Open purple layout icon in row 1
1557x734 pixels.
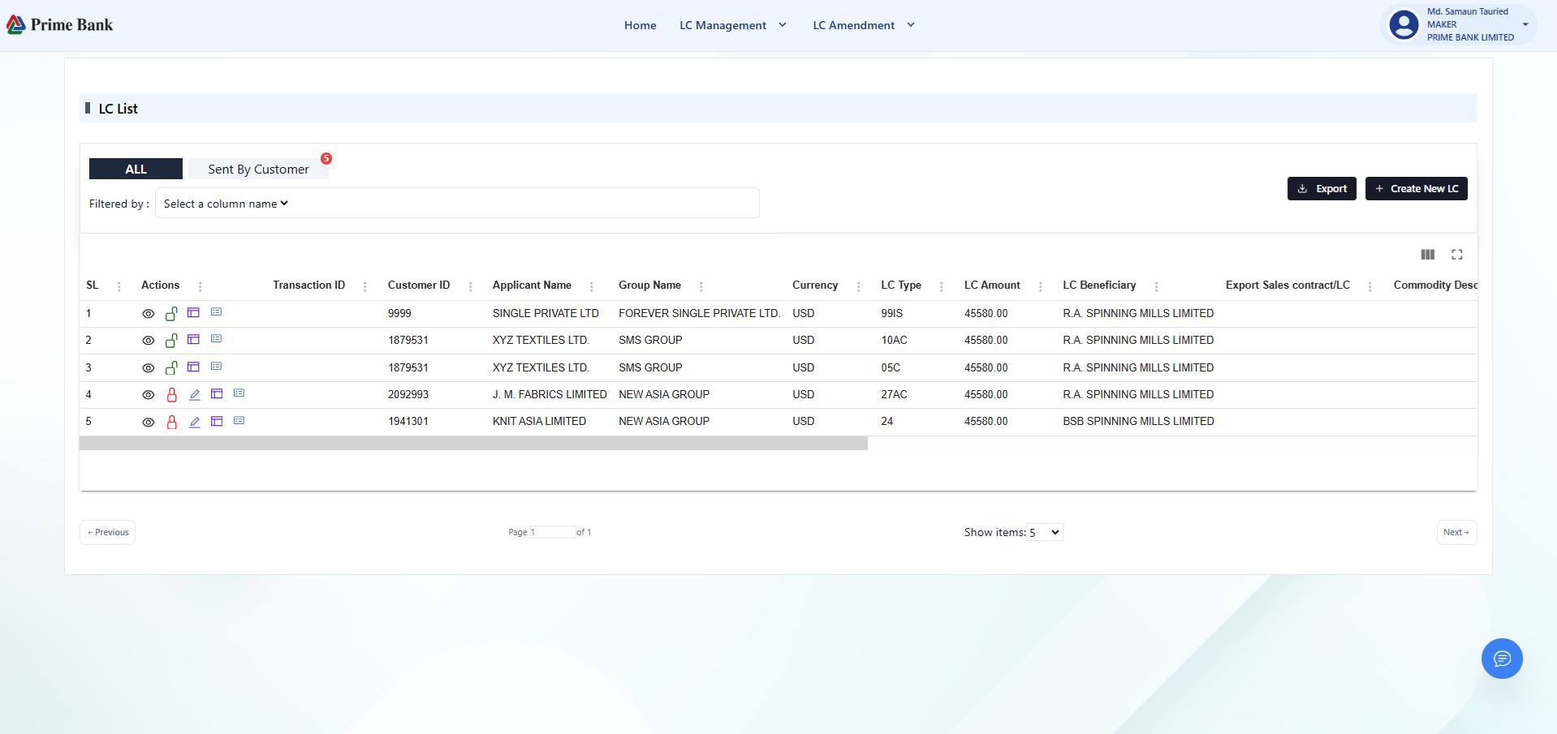click(193, 312)
